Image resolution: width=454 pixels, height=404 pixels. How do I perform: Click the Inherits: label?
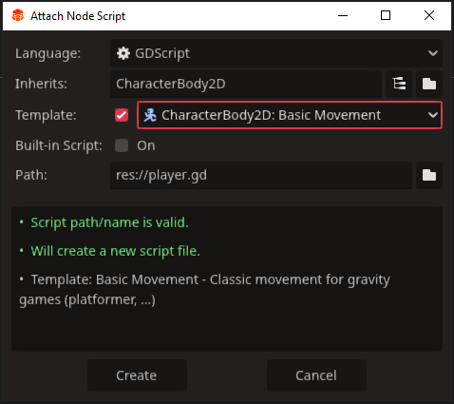(x=41, y=84)
